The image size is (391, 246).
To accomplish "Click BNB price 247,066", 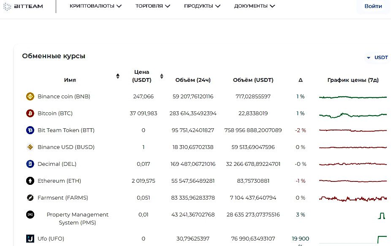I will [144, 96].
